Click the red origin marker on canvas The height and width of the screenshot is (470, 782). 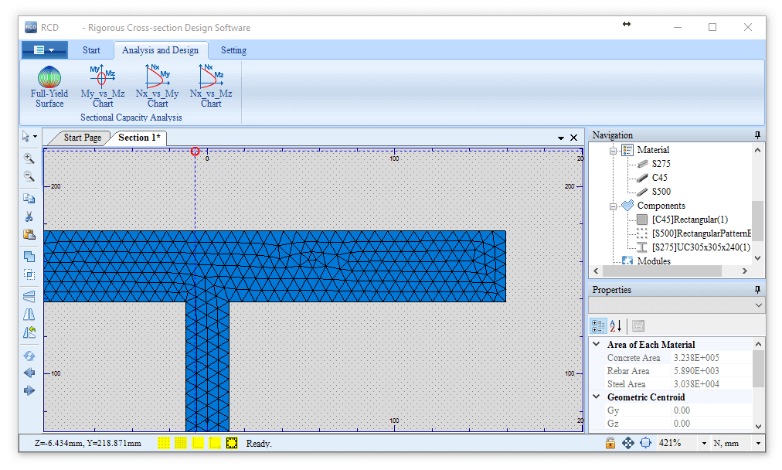pos(195,152)
